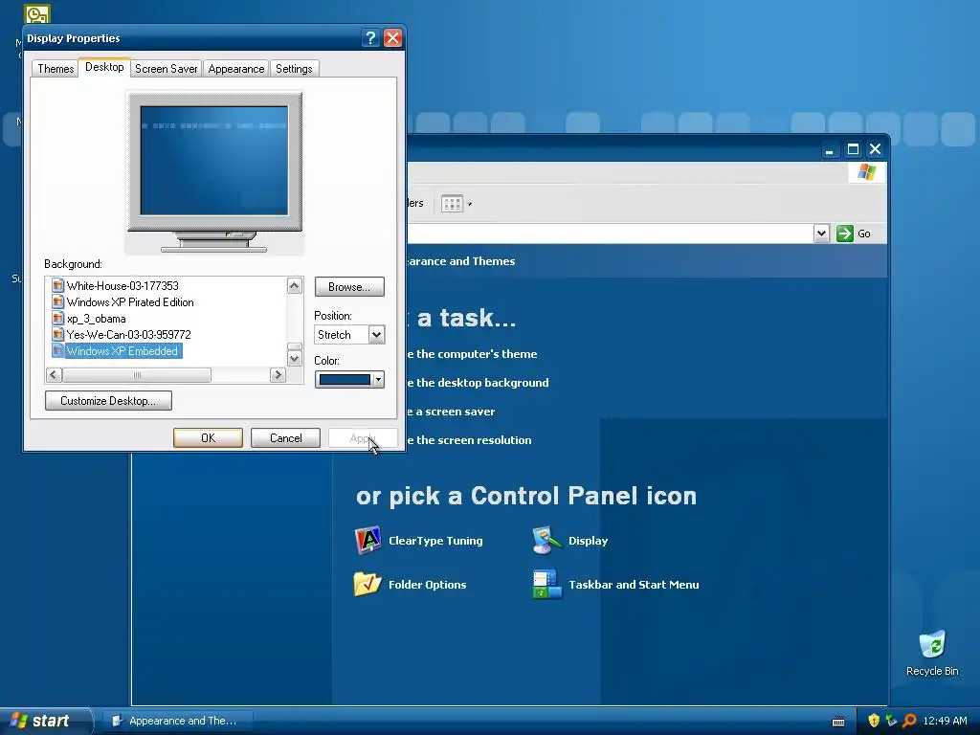Click the magnifier tray icon beside the clock
980x735 pixels.
[x=909, y=721]
